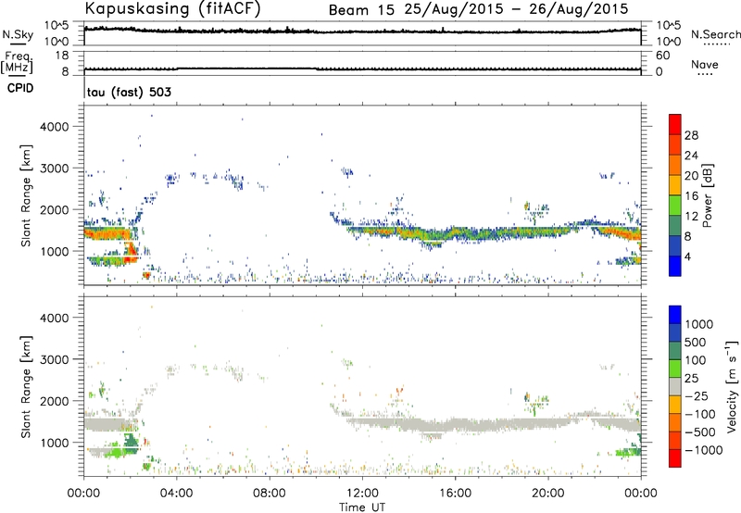The height and width of the screenshot is (513, 741).
Task: Click the N.Search legend label
Action: pyautogui.click(x=715, y=34)
